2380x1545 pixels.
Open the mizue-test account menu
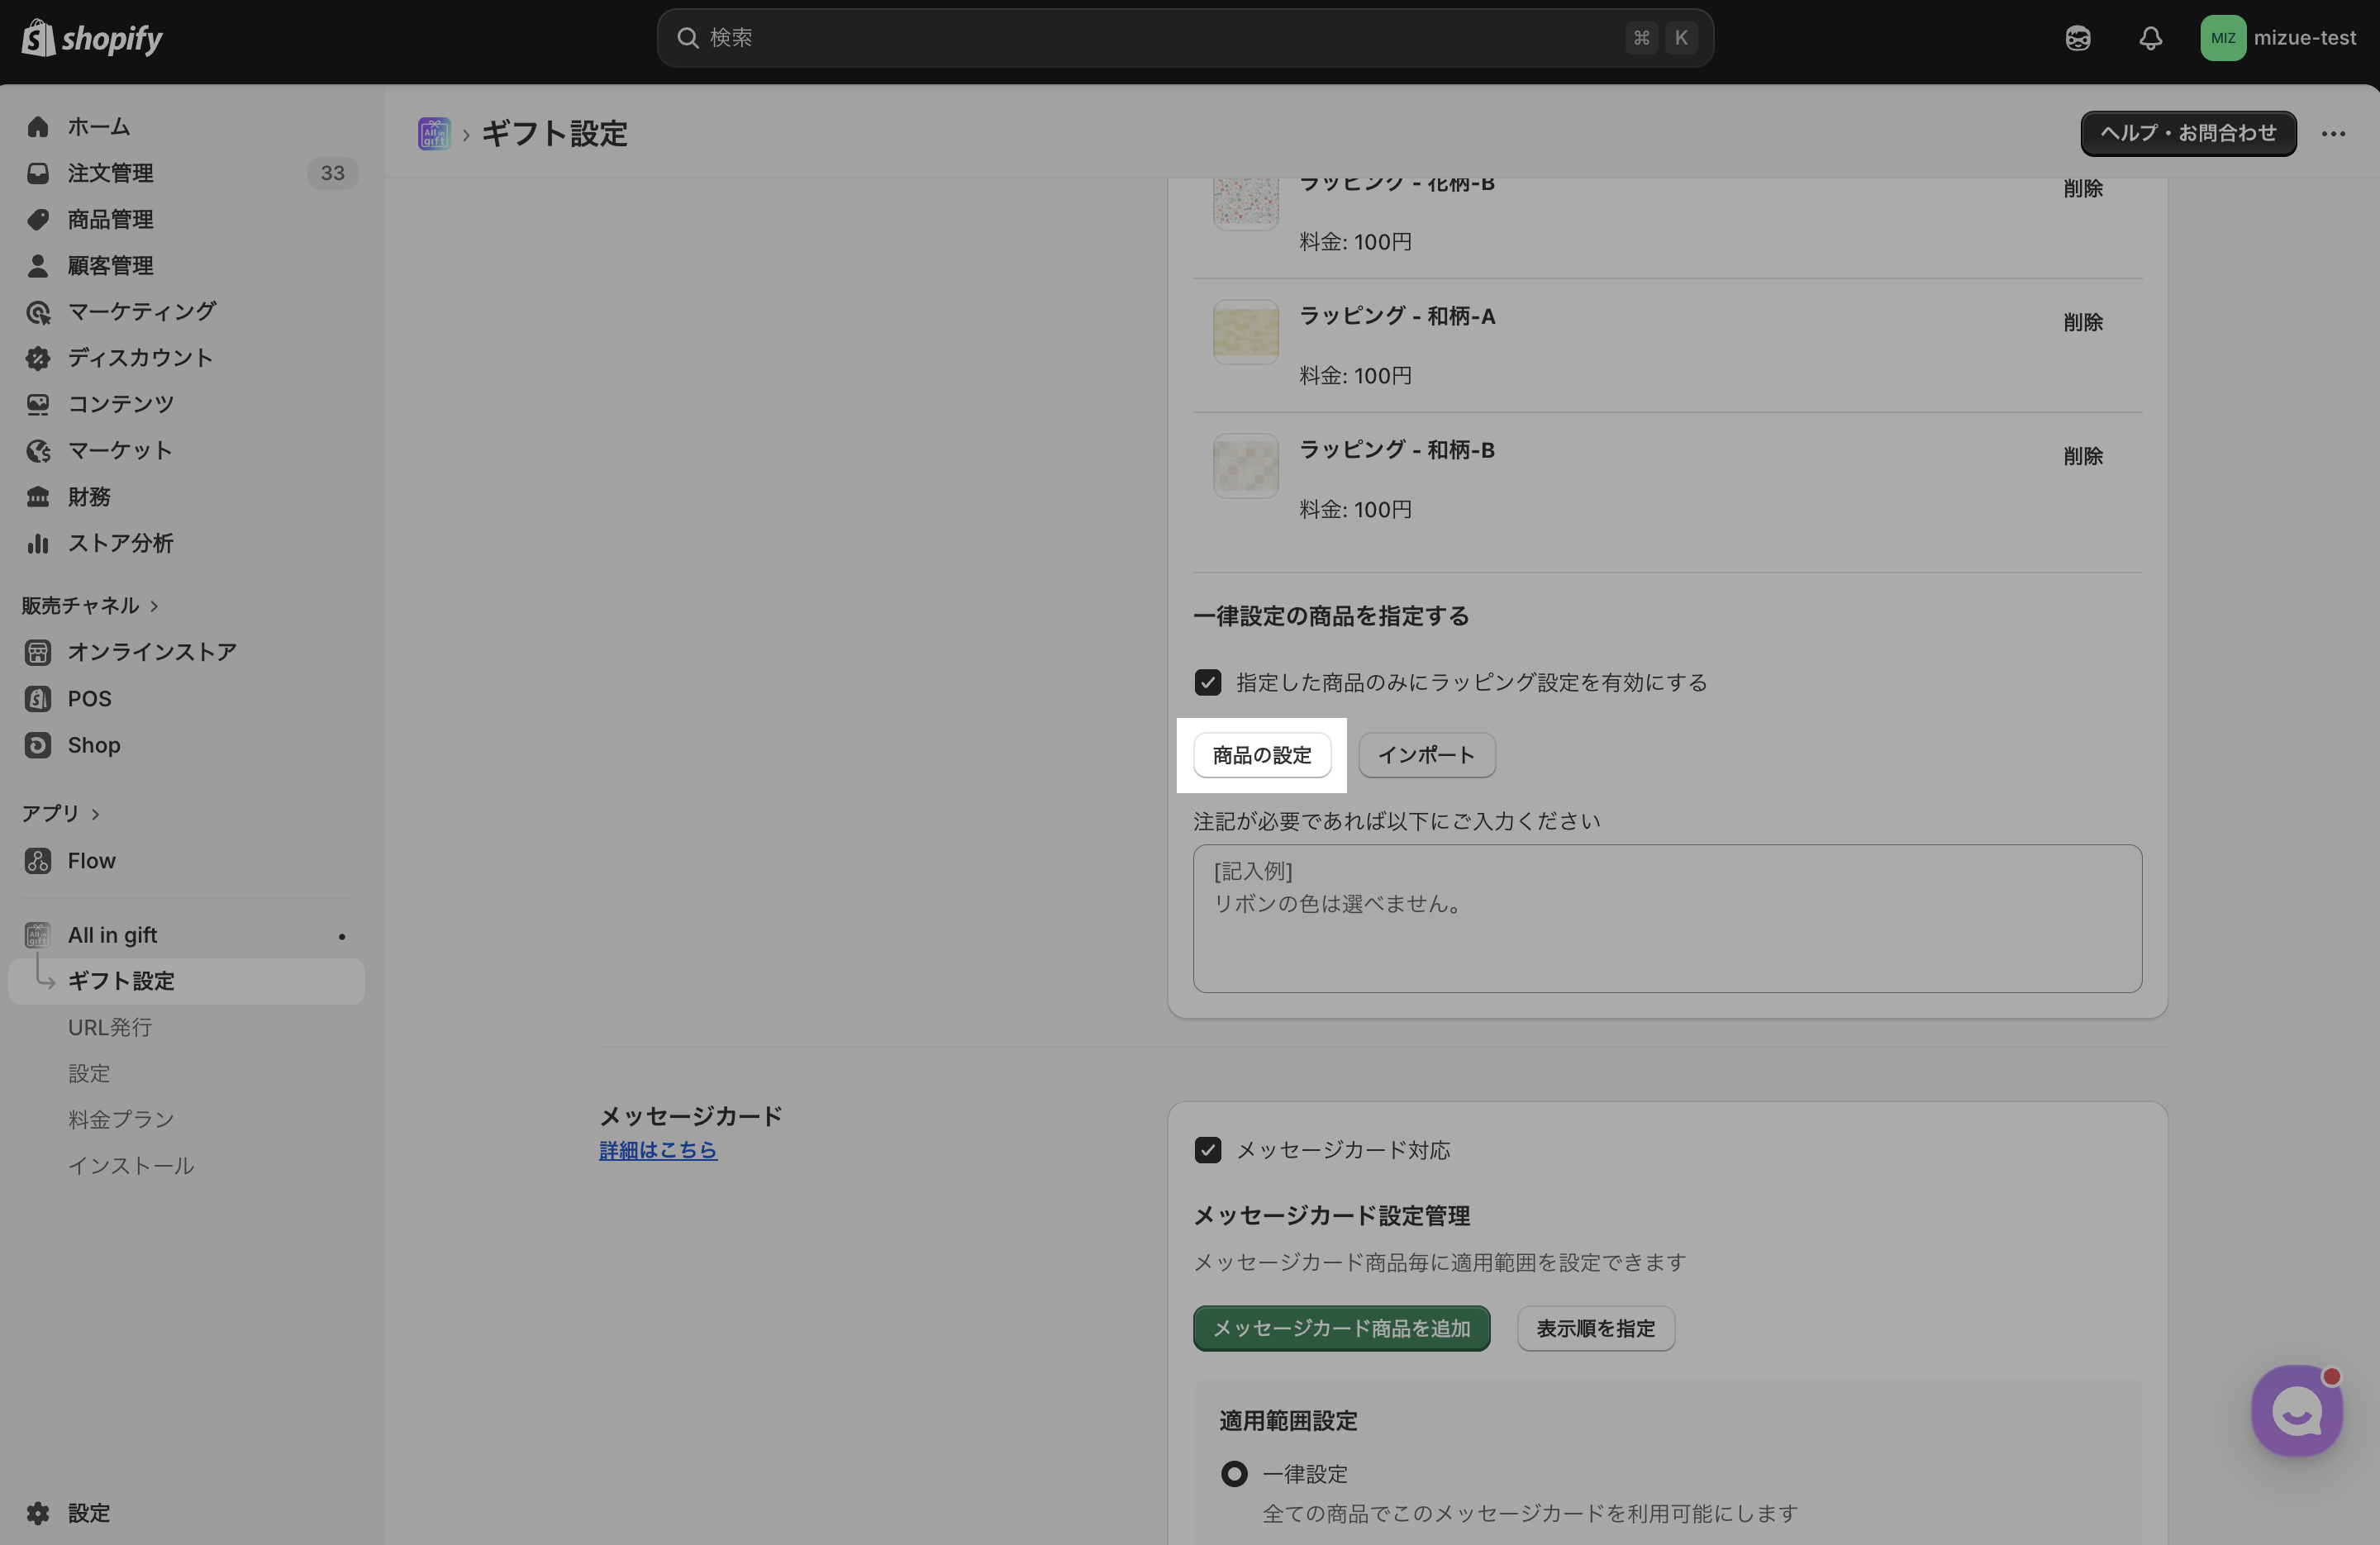click(x=2278, y=38)
